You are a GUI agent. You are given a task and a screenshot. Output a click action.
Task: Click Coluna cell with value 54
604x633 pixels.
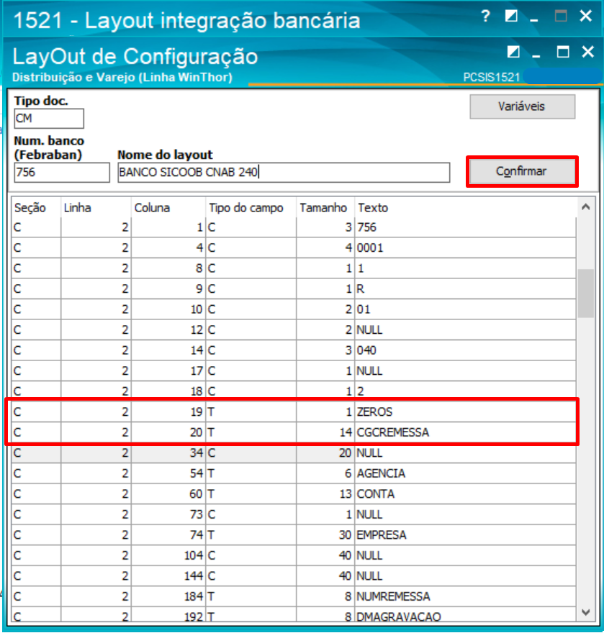pyautogui.click(x=168, y=473)
